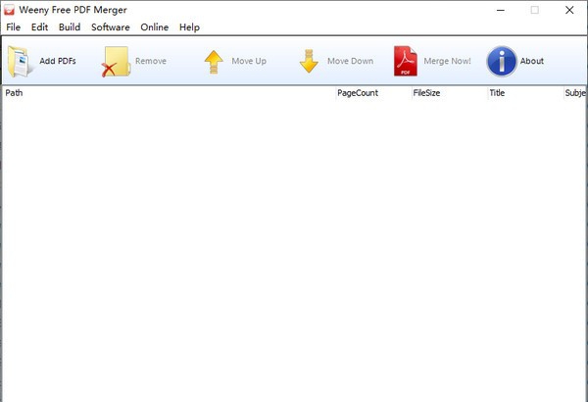The height and width of the screenshot is (402, 588).
Task: Open the Help menu
Action: pyautogui.click(x=189, y=27)
